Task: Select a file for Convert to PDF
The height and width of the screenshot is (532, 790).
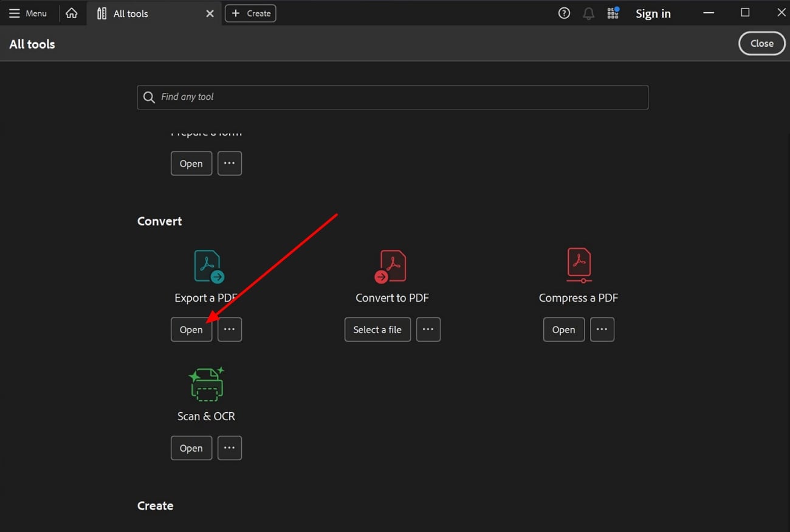Action: 377,330
